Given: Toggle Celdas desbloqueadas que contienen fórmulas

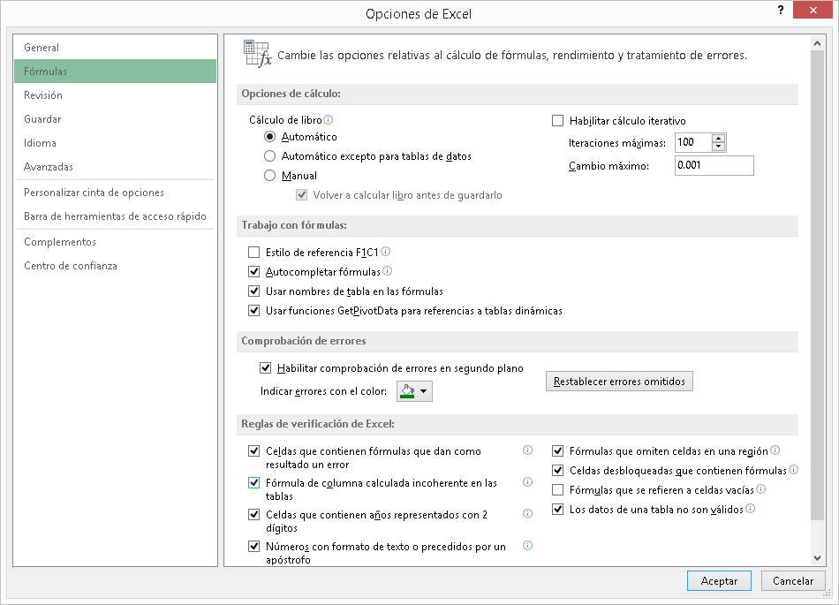Looking at the screenshot, I should click(x=557, y=470).
